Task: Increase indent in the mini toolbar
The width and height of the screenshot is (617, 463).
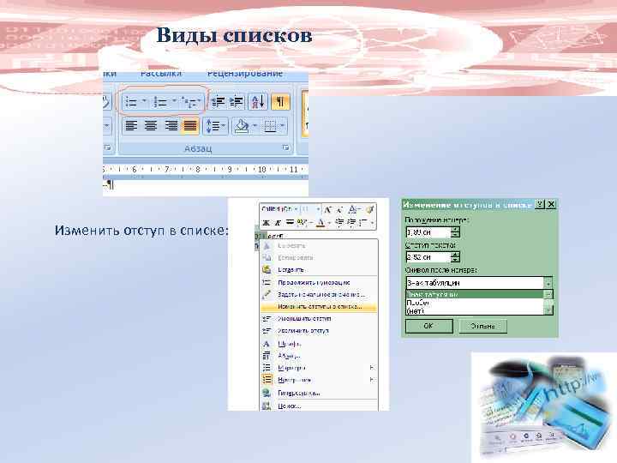Action: click(351, 223)
